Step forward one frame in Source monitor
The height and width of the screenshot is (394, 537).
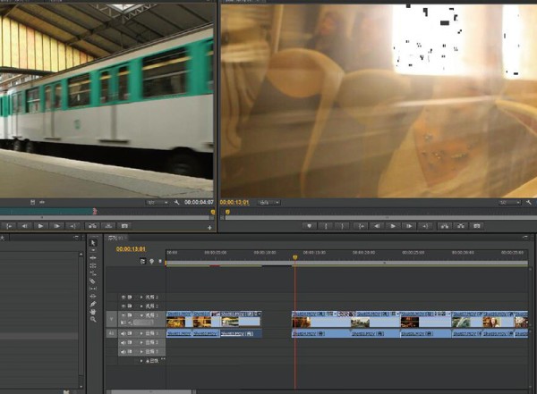(x=56, y=226)
